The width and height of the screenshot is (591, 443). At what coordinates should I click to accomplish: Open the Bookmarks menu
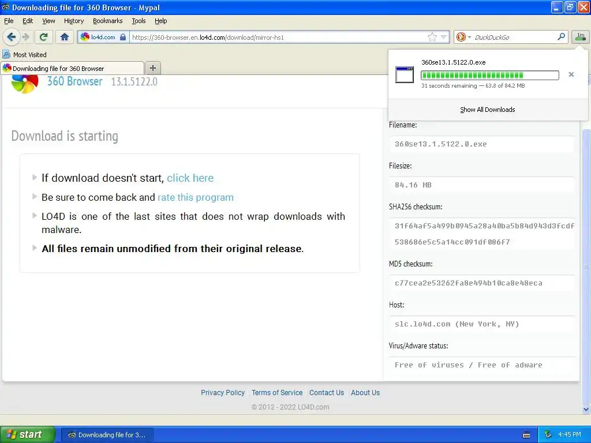pos(107,21)
